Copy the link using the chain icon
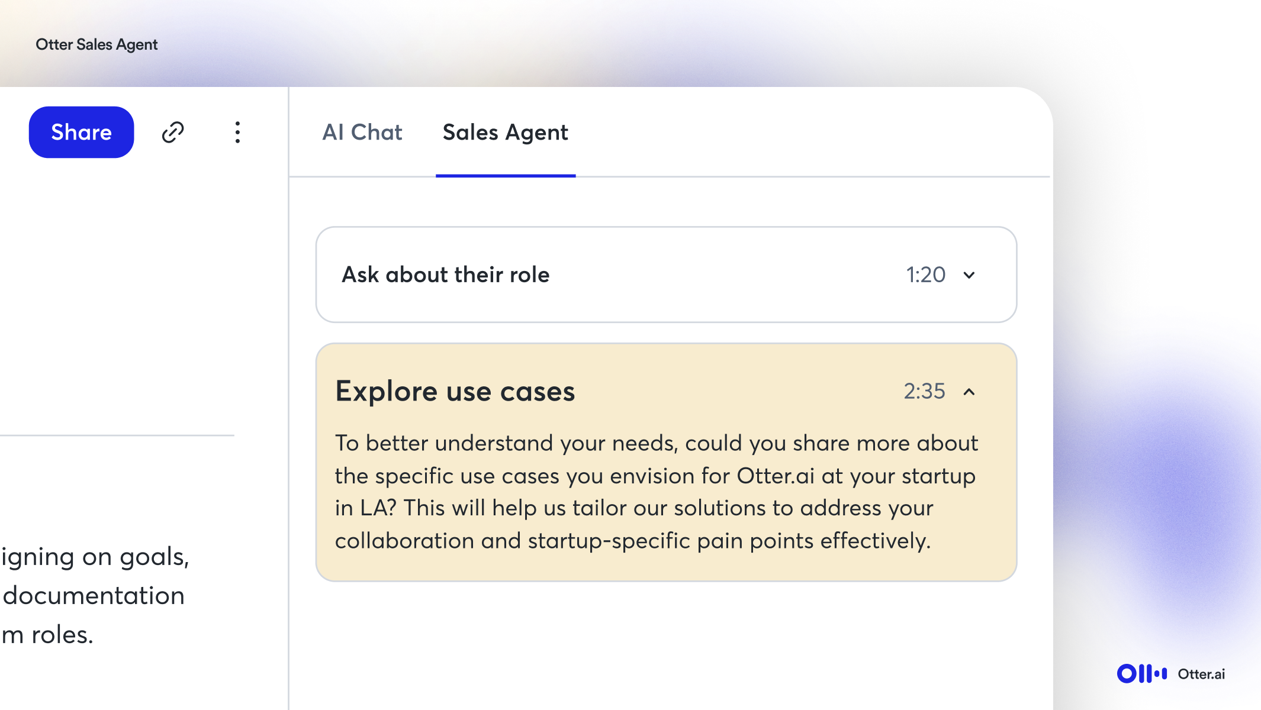 173,132
